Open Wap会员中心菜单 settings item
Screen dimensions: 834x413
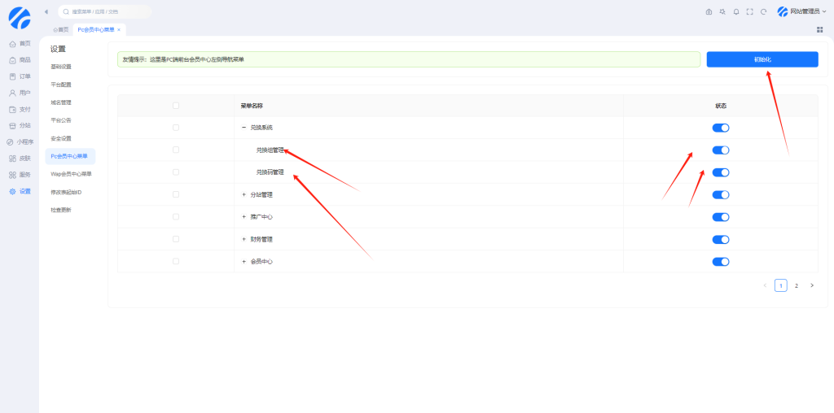coord(71,174)
